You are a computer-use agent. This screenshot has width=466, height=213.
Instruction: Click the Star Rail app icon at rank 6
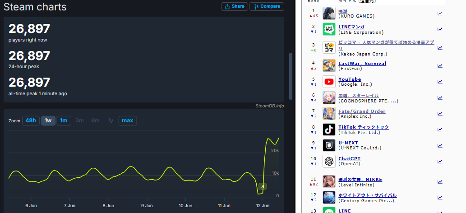(x=329, y=97)
